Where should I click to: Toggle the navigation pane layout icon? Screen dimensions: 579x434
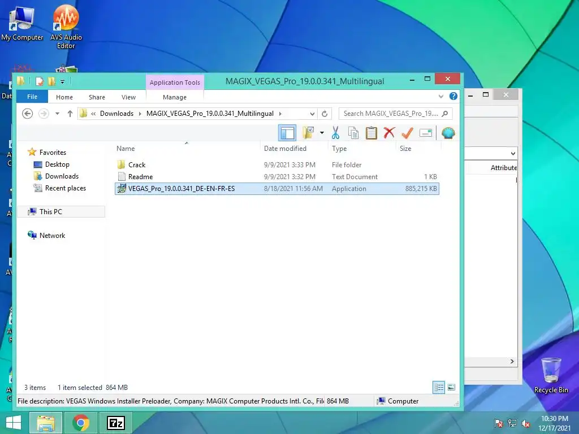pos(287,133)
